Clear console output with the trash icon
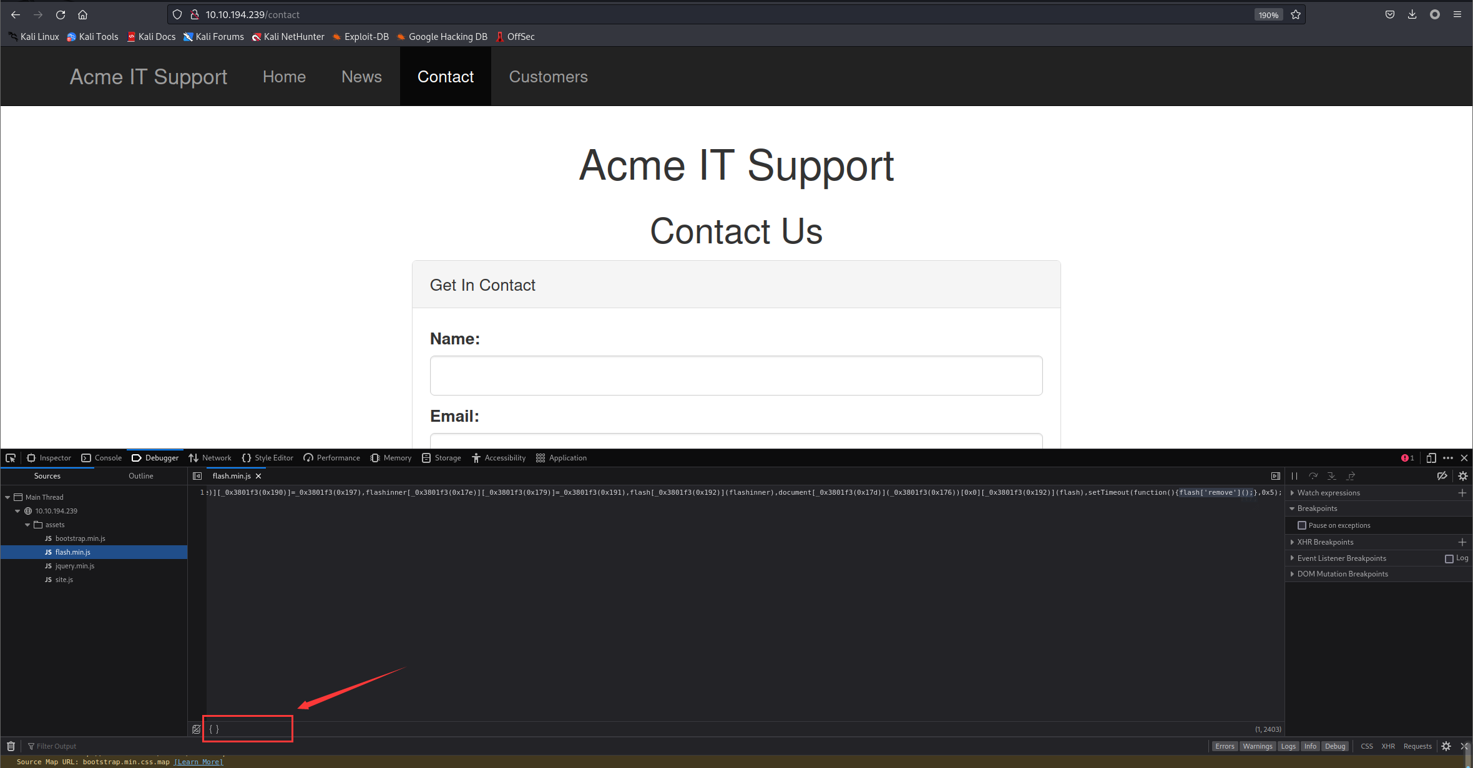 [x=11, y=746]
